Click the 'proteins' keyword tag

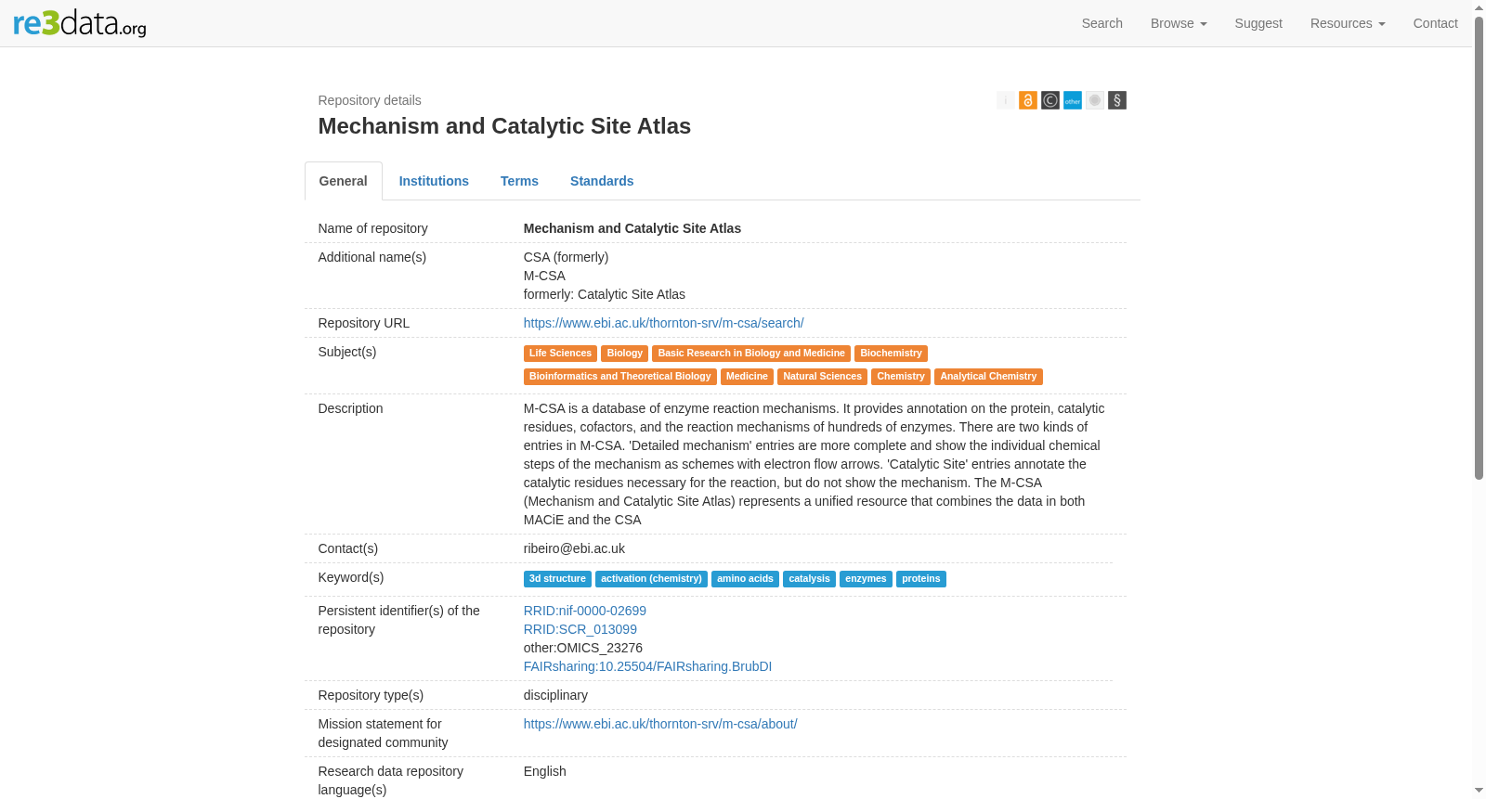pos(920,579)
